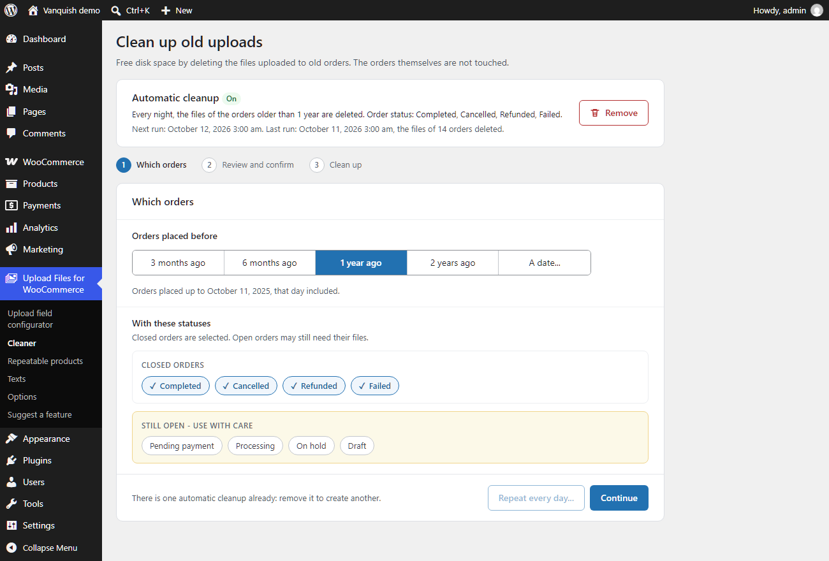Screen dimensions: 829x561
Task: Click the Products box icon
Action: coord(11,184)
